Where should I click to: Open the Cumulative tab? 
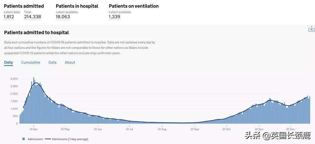point(31,63)
